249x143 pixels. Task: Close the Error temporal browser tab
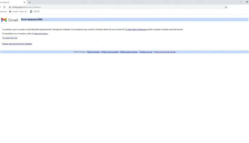click(x=24, y=2)
